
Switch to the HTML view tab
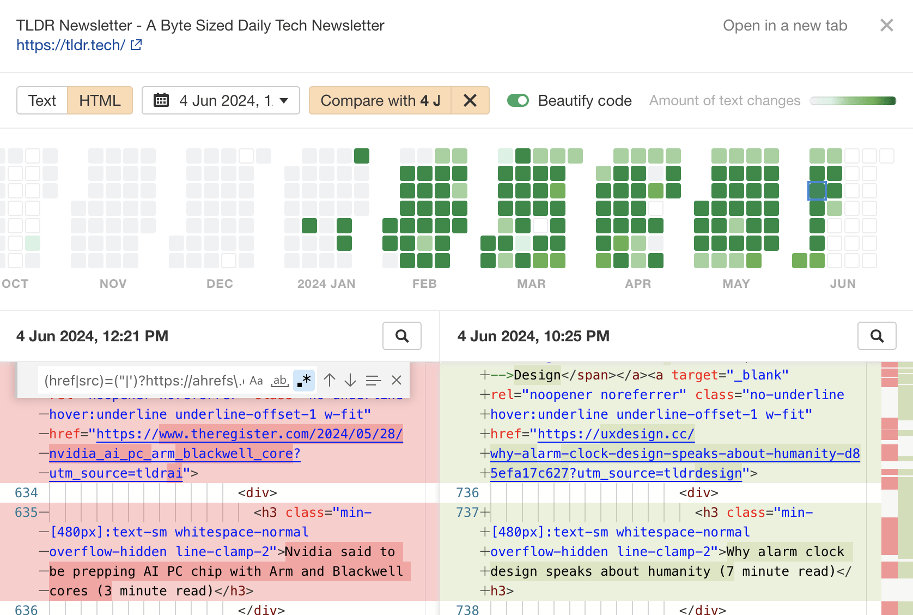100,100
